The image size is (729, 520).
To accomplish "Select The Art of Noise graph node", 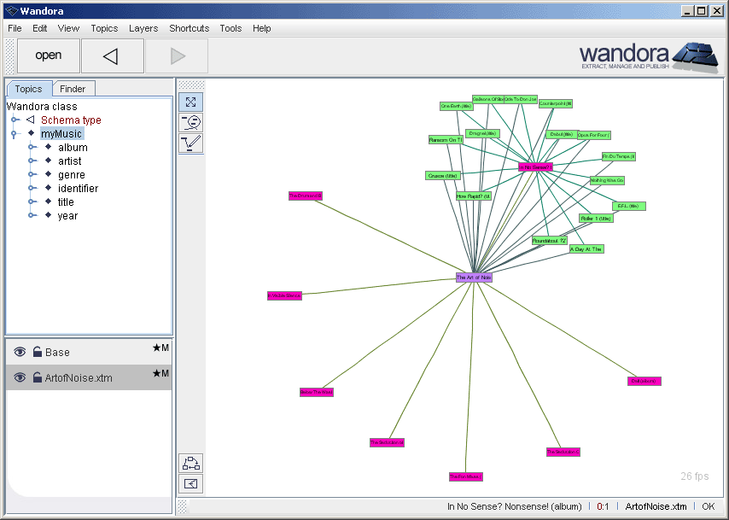I will coord(475,277).
